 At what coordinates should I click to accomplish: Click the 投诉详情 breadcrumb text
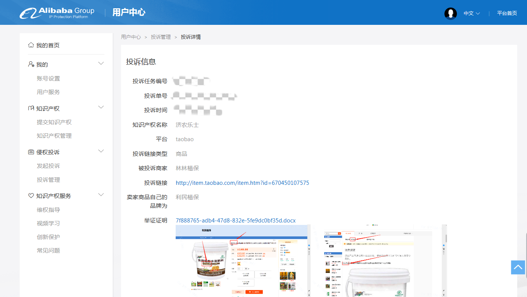click(x=191, y=37)
